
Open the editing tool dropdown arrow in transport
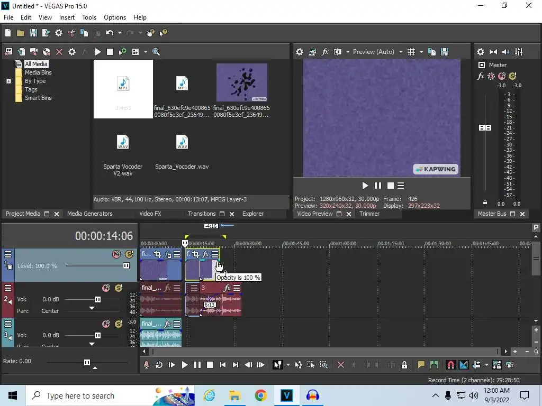pos(288,365)
